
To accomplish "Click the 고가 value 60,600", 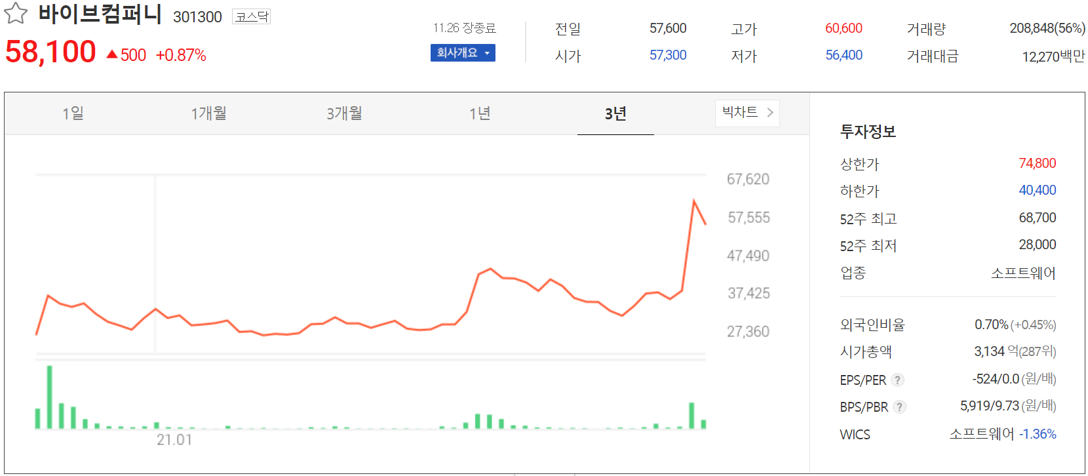I will point(844,28).
